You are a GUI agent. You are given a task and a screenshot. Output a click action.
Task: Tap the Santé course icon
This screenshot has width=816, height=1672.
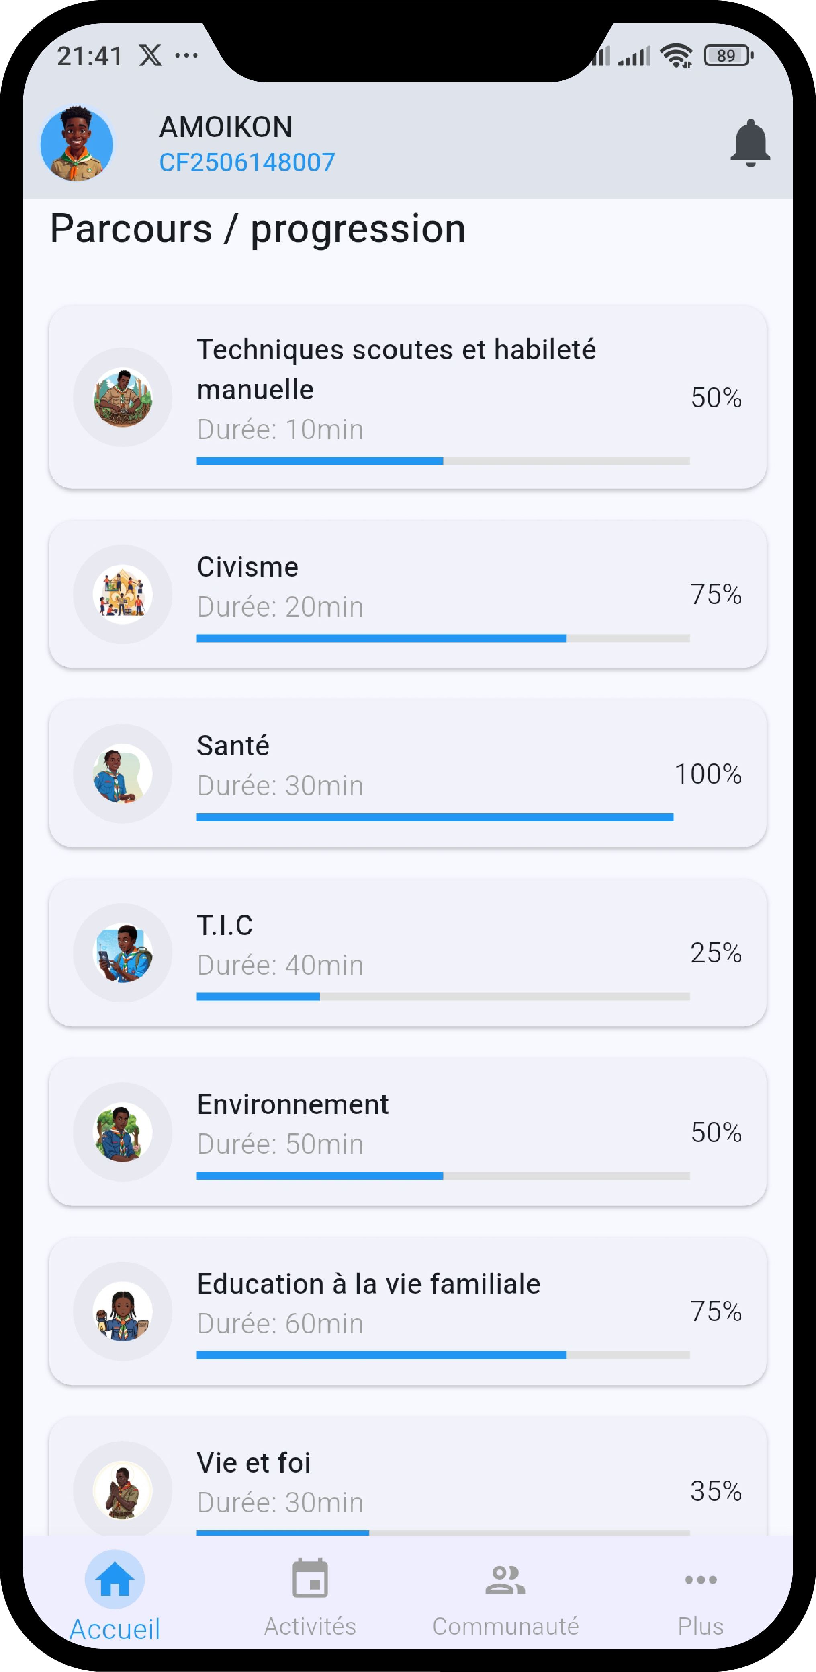click(x=123, y=774)
